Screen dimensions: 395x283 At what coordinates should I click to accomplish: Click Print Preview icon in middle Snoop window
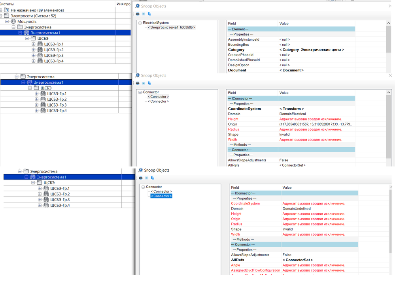(144, 83)
